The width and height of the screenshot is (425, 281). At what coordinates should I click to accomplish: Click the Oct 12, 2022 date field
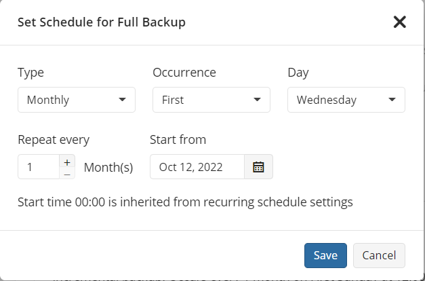(197, 167)
